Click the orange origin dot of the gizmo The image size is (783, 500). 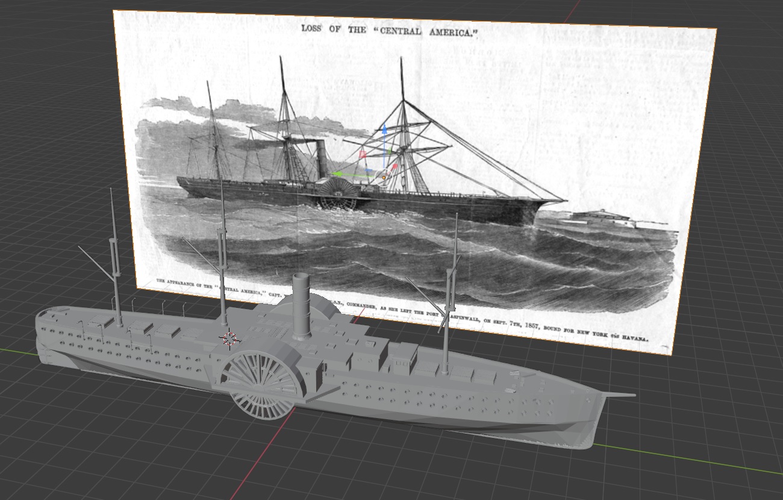tap(384, 177)
